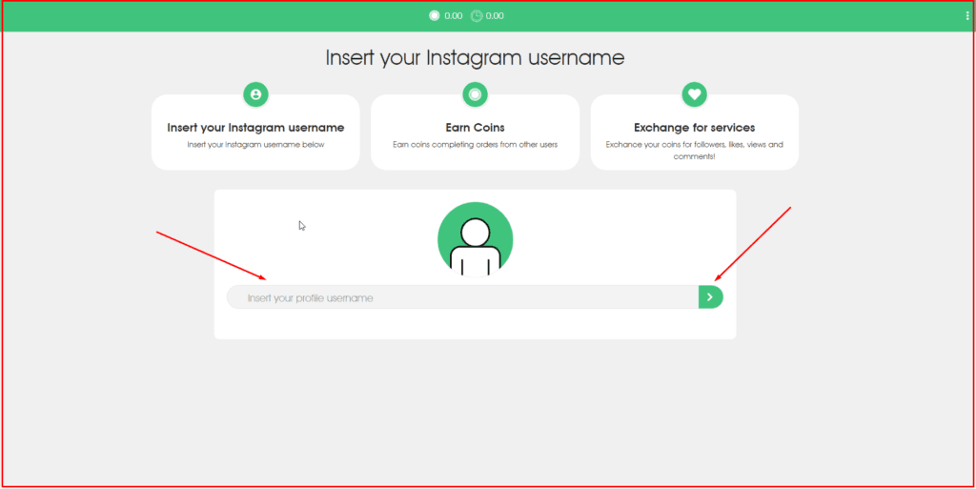Select the Earn Coins card title
Viewport: 976px width, 489px height.
point(475,127)
